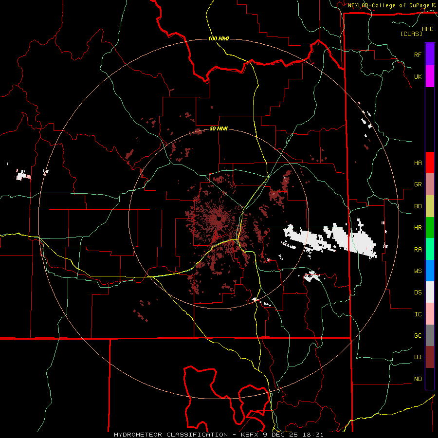Click the WS blue legend swatch
The height and width of the screenshot is (438, 438).
(430, 271)
